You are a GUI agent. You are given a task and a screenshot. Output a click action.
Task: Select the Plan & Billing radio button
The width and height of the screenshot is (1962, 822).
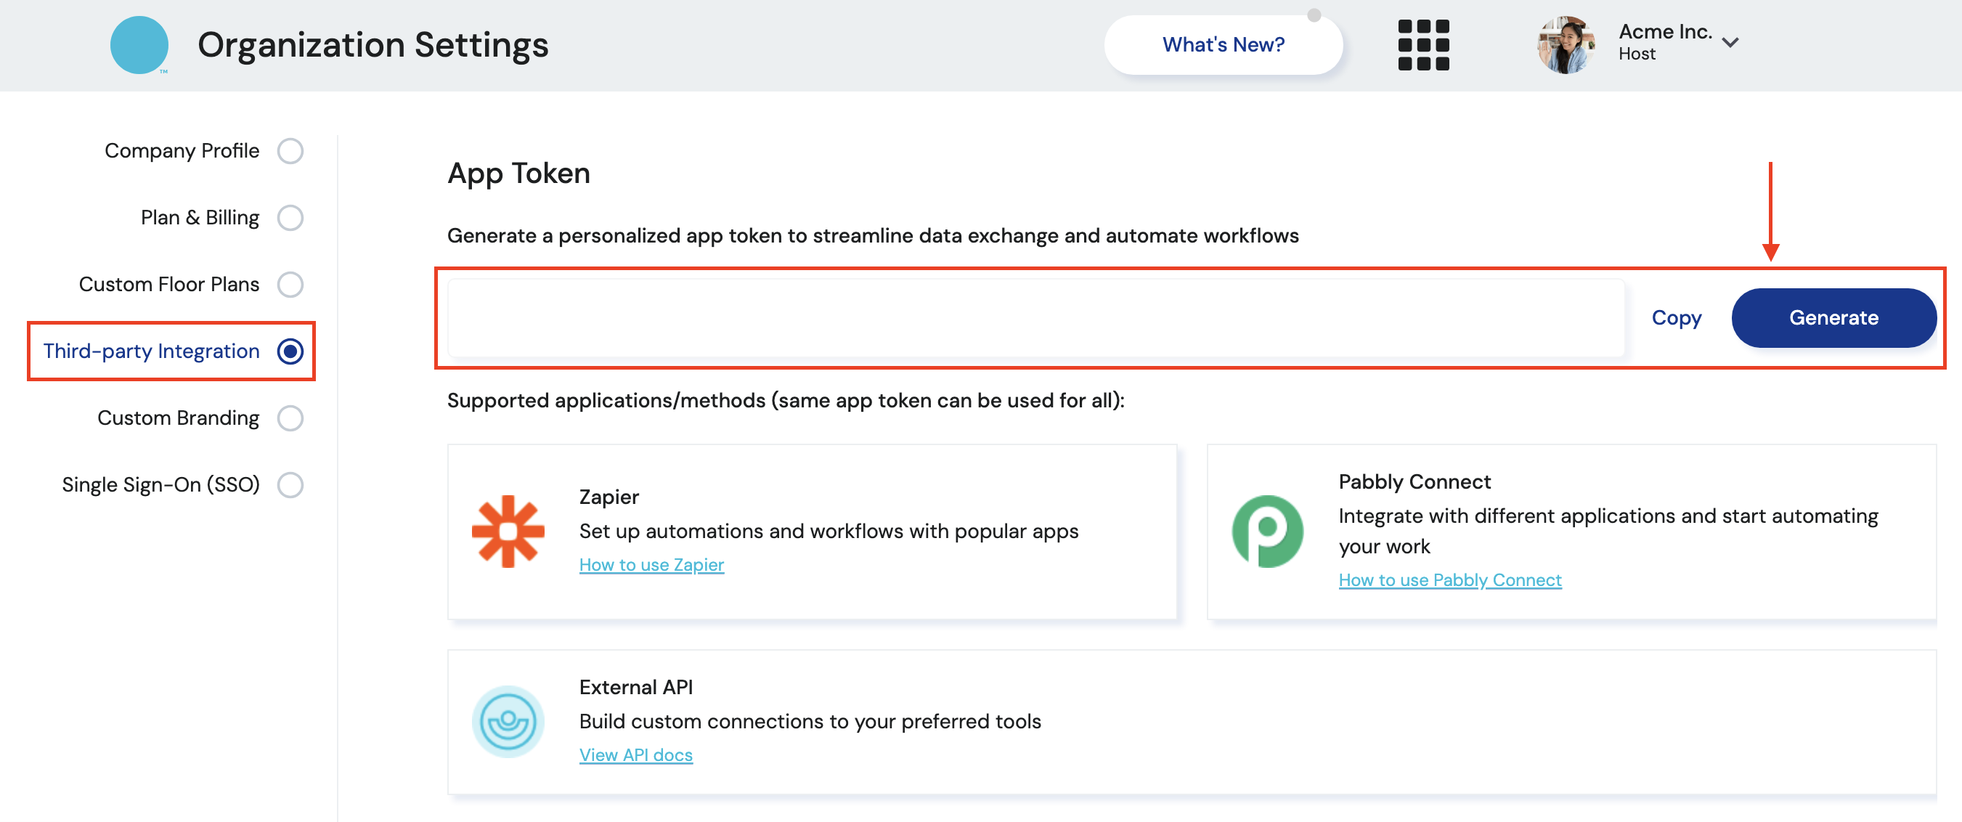pos(290,218)
